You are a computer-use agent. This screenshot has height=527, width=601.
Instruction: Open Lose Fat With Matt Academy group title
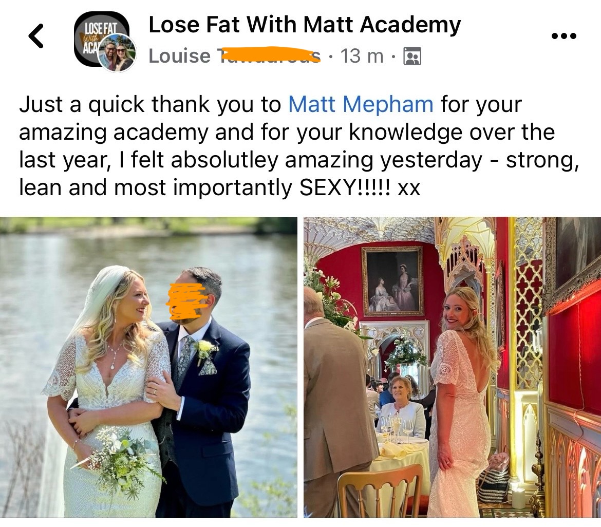[305, 25]
